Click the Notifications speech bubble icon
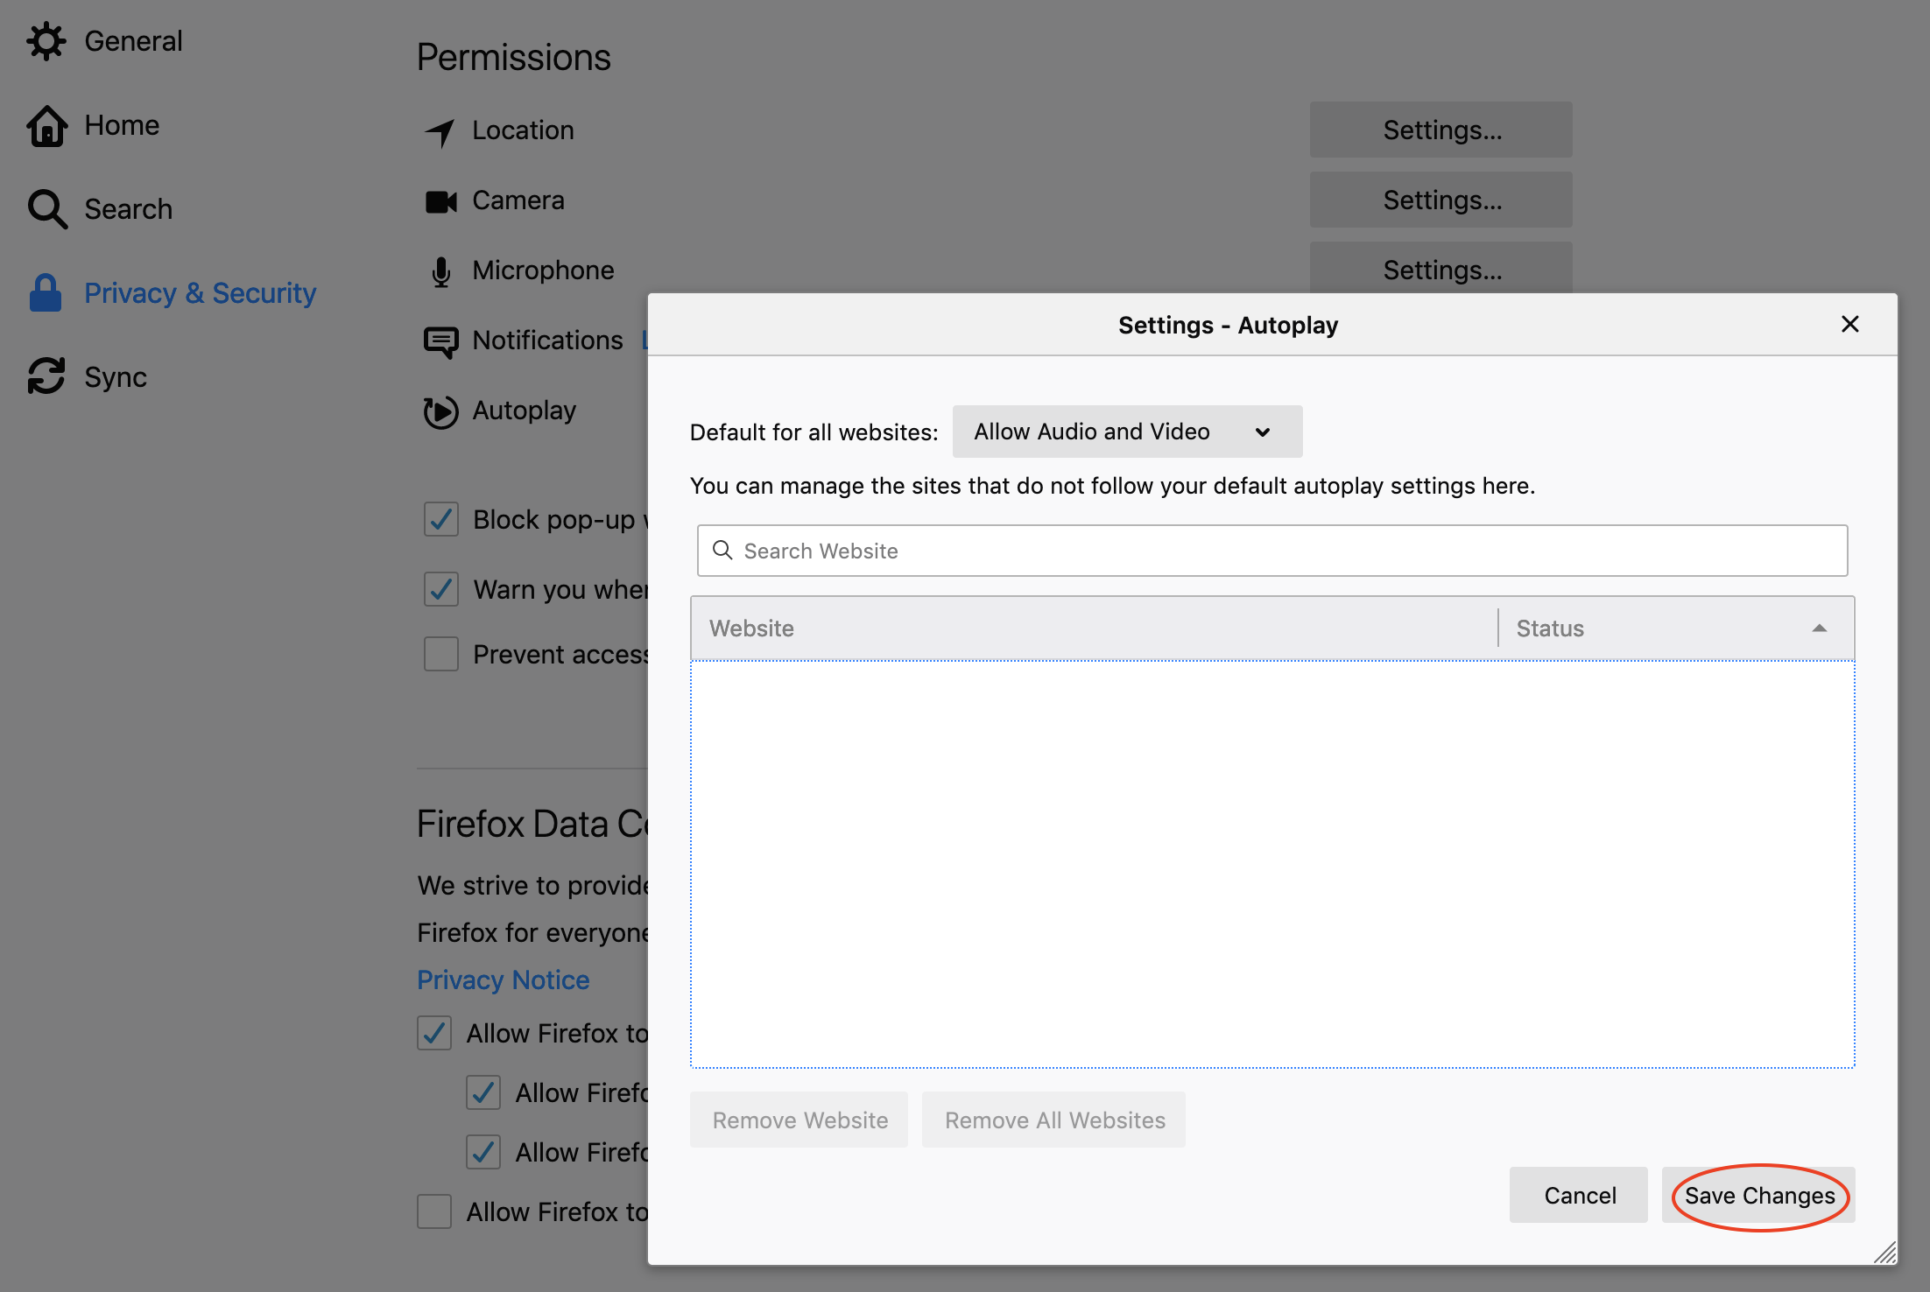The width and height of the screenshot is (1930, 1292). [440, 341]
